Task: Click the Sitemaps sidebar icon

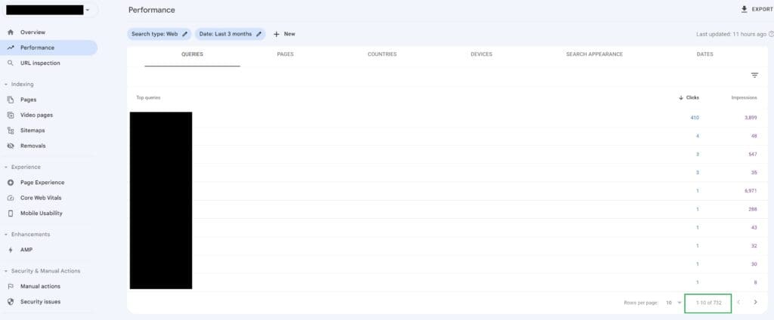Action: click(11, 131)
